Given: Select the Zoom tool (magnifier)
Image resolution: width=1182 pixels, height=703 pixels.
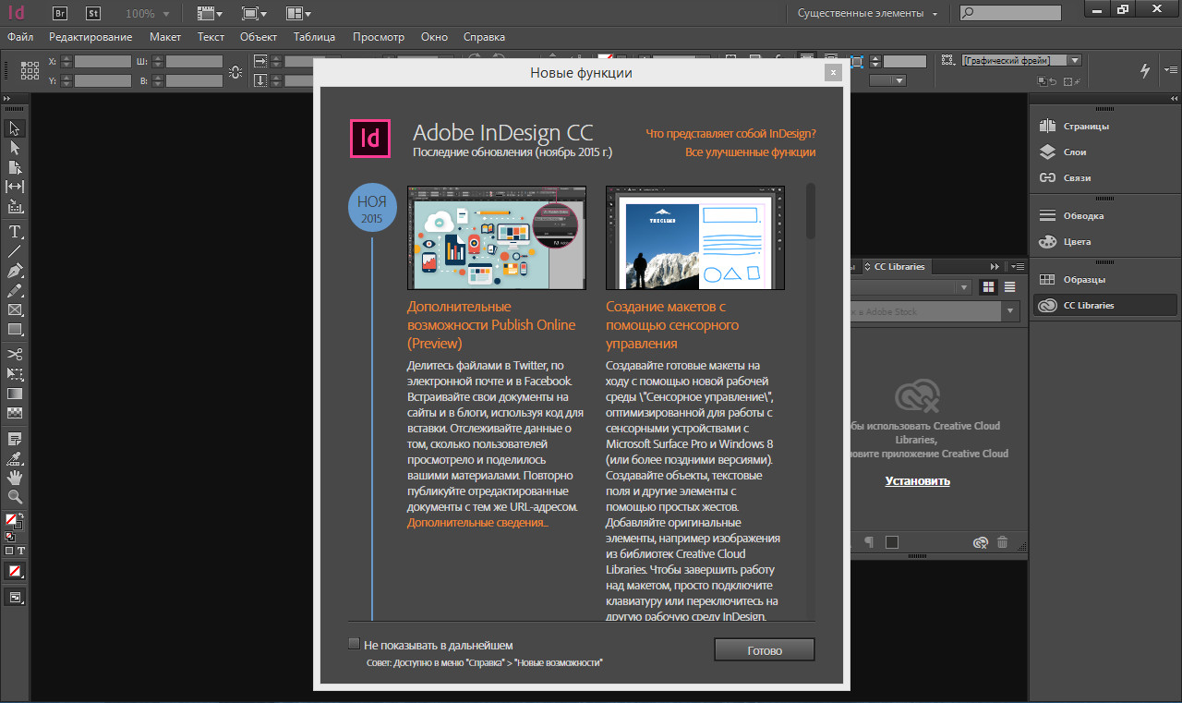Looking at the screenshot, I should (x=15, y=496).
